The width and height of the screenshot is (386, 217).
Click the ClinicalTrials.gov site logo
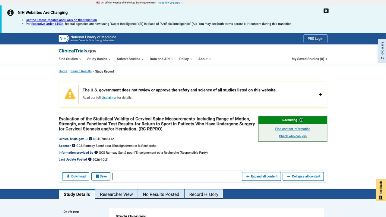pyautogui.click(x=78, y=51)
